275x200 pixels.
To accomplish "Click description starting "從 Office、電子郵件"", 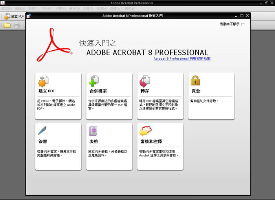I will [x=56, y=105].
